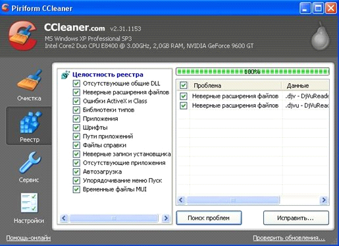Open the Очистка cleaner section
The image size is (339, 246).
coord(29,85)
